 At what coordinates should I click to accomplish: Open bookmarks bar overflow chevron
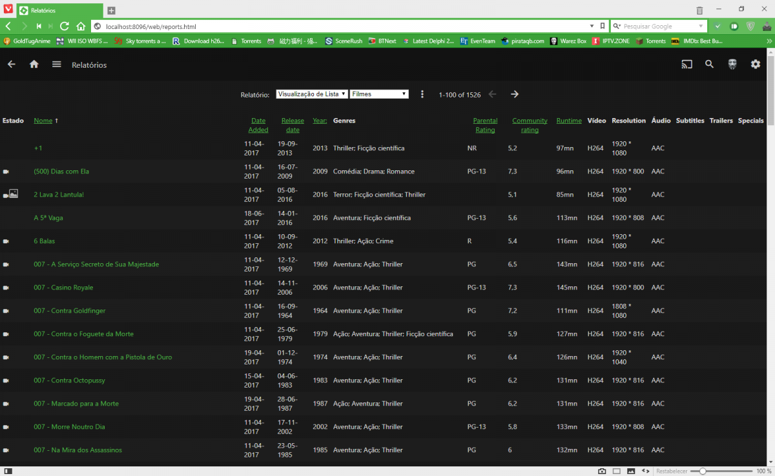(769, 41)
